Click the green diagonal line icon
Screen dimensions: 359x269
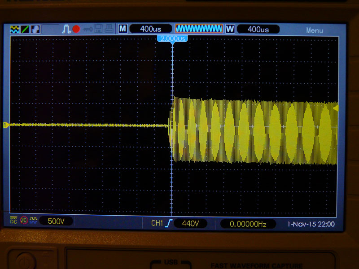[x=25, y=29]
